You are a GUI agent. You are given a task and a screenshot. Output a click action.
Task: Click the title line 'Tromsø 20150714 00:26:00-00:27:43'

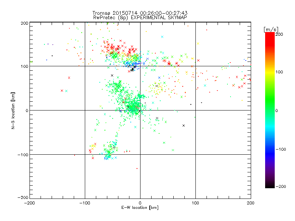(x=140, y=13)
